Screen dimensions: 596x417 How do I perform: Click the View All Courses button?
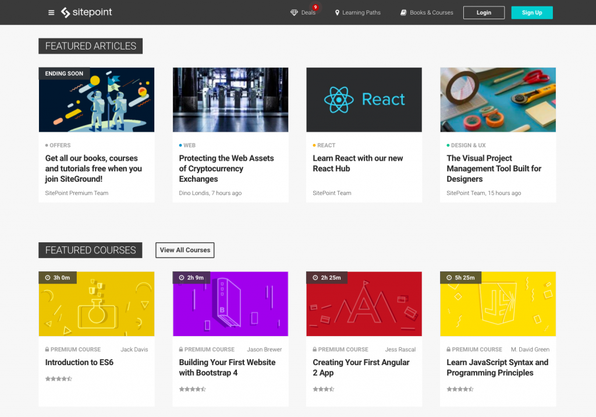coord(185,250)
